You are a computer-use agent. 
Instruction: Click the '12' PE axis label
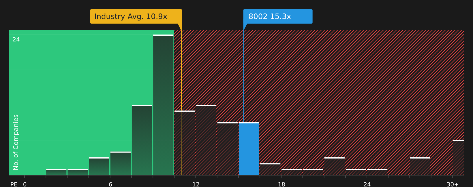coord(196,184)
